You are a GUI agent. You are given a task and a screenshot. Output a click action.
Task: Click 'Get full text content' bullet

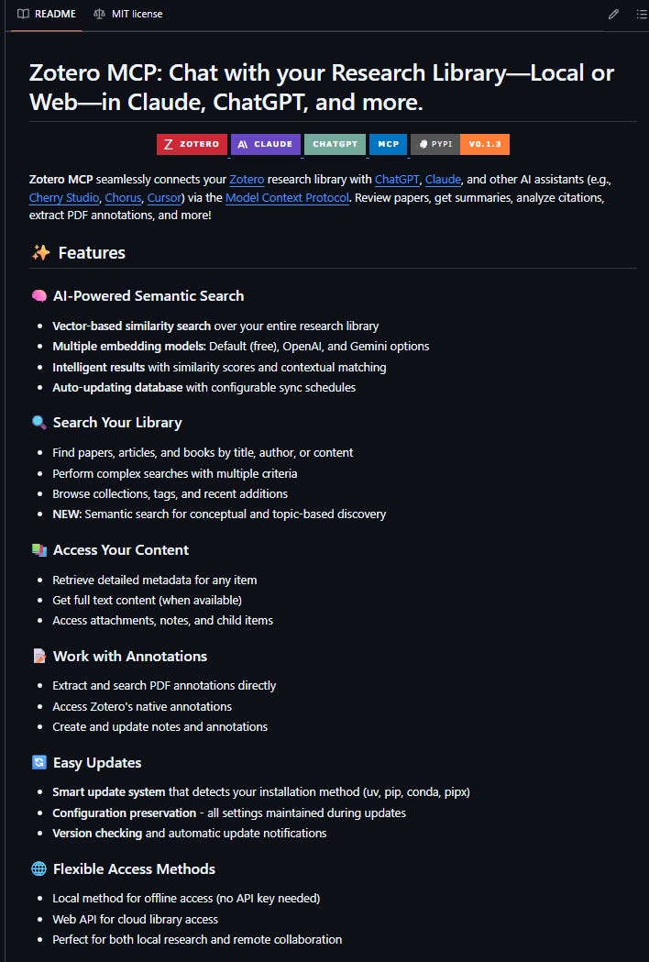147,601
